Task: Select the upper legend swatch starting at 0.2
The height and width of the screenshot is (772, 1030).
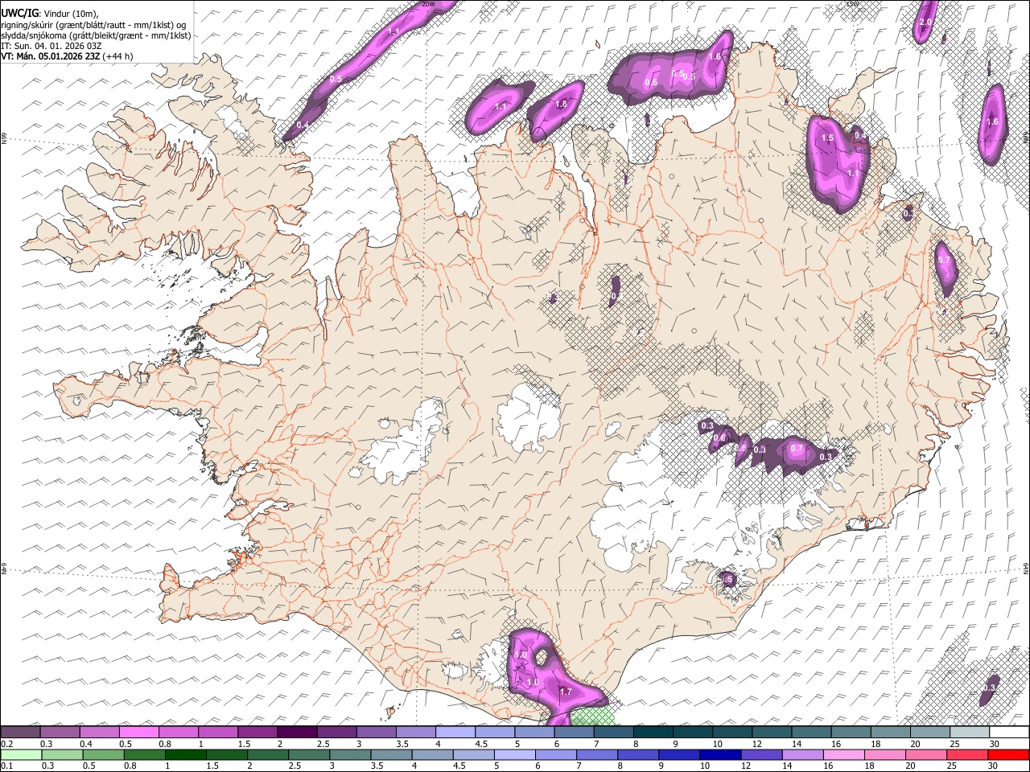Action: pos(20,732)
